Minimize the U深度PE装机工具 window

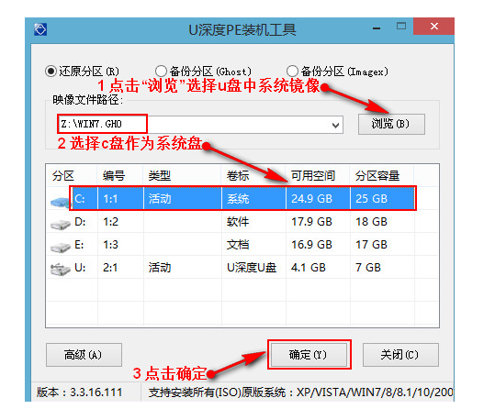point(377,28)
